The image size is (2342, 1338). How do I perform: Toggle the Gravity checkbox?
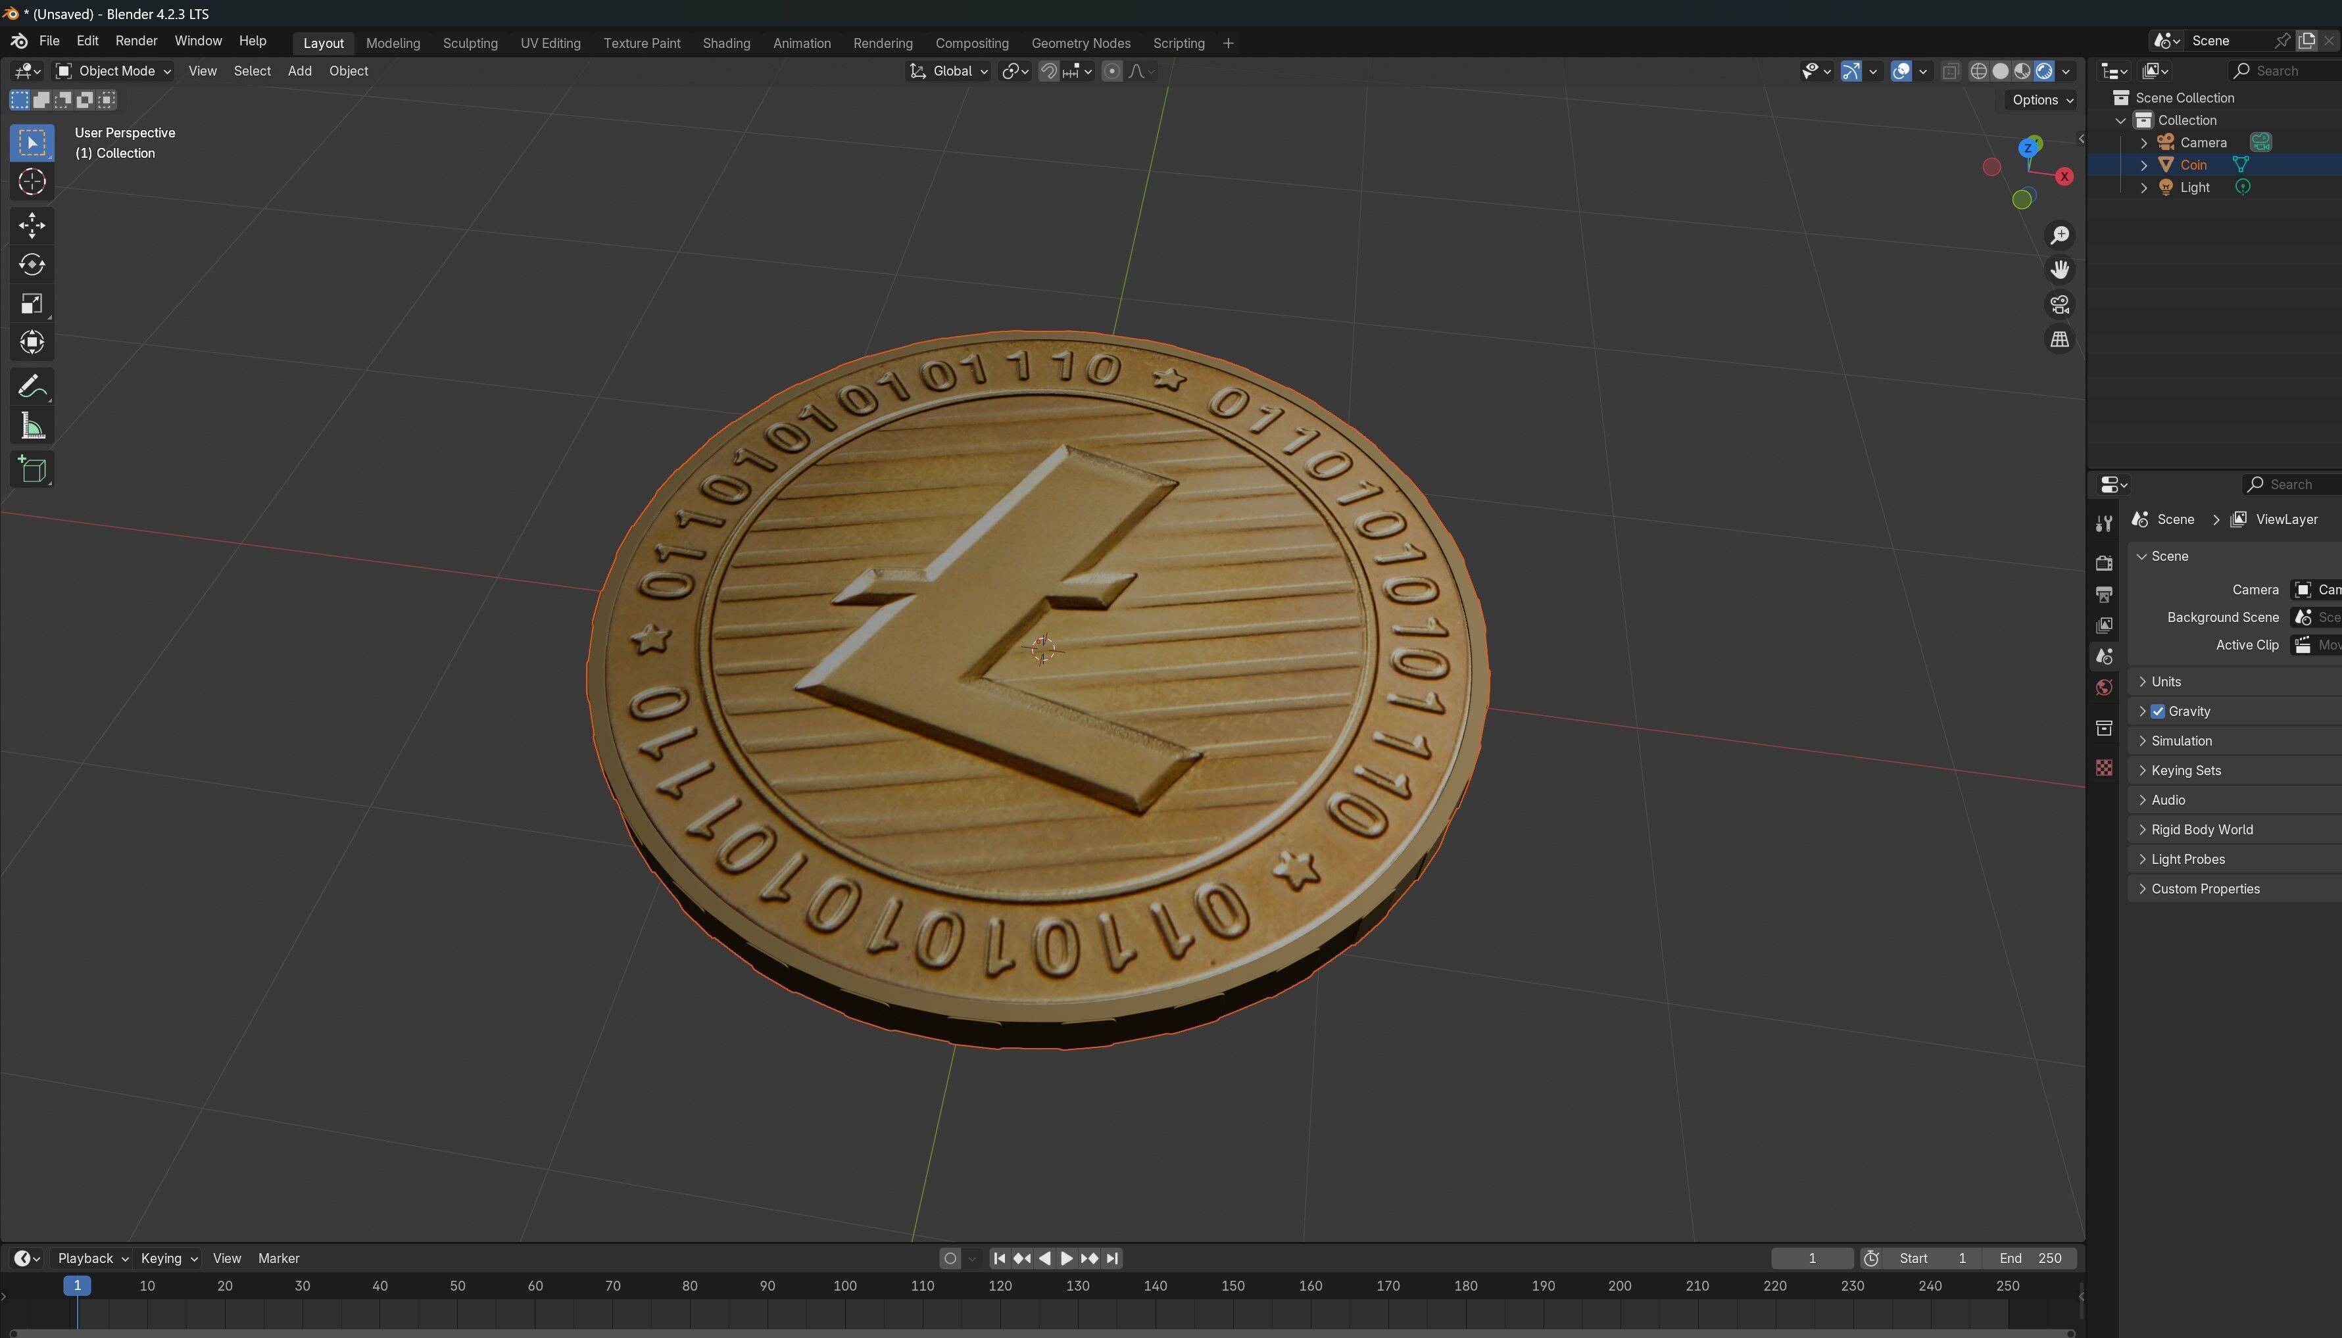pyautogui.click(x=2158, y=711)
